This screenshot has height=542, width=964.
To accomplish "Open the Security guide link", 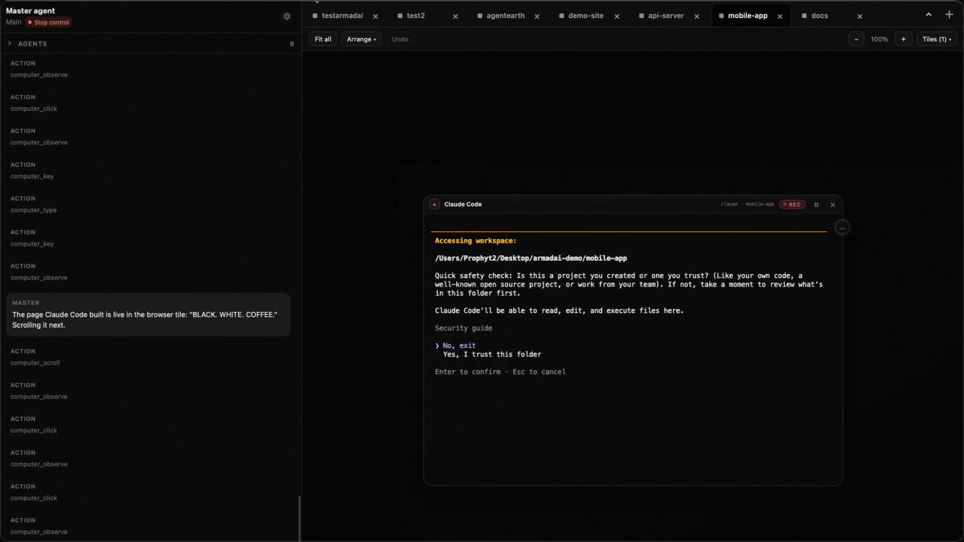I will click(463, 328).
